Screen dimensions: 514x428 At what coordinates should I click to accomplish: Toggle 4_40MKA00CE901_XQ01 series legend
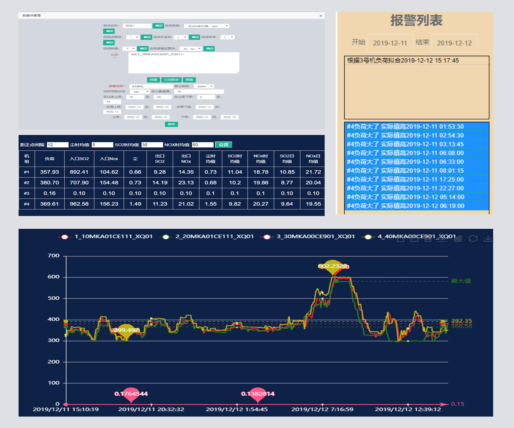409,237
